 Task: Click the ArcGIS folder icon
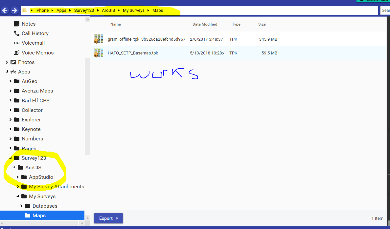coord(20,168)
